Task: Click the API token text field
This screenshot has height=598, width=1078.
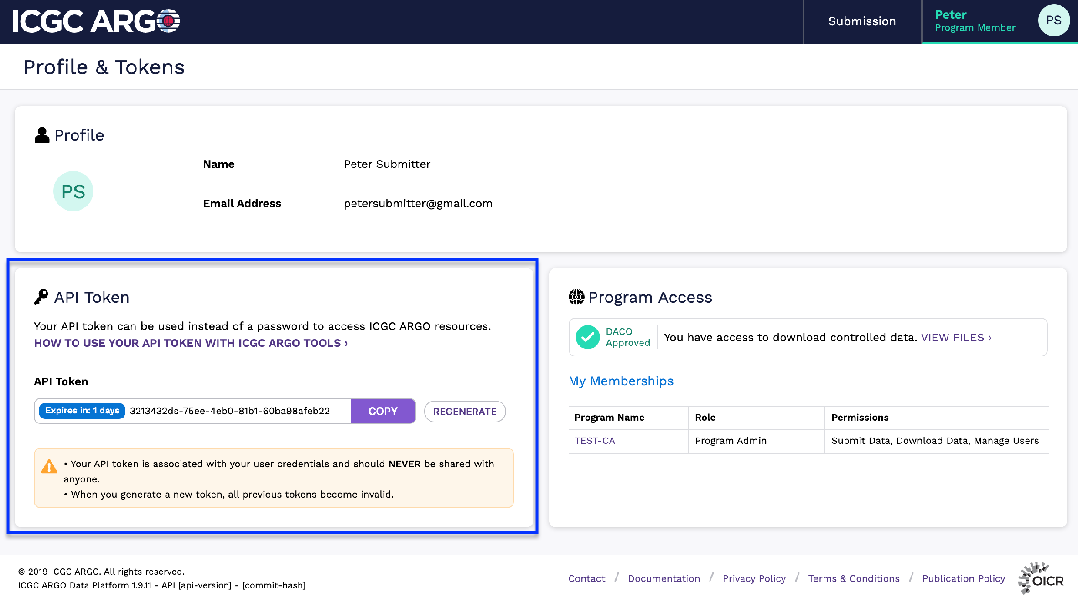Action: tap(230, 411)
